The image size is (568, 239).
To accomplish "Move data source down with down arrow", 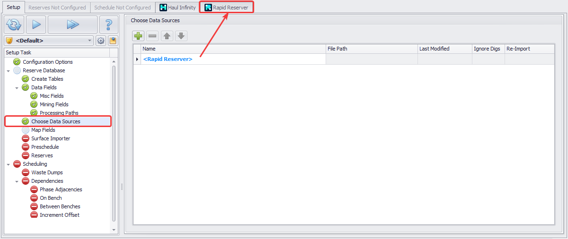I will click(x=181, y=36).
